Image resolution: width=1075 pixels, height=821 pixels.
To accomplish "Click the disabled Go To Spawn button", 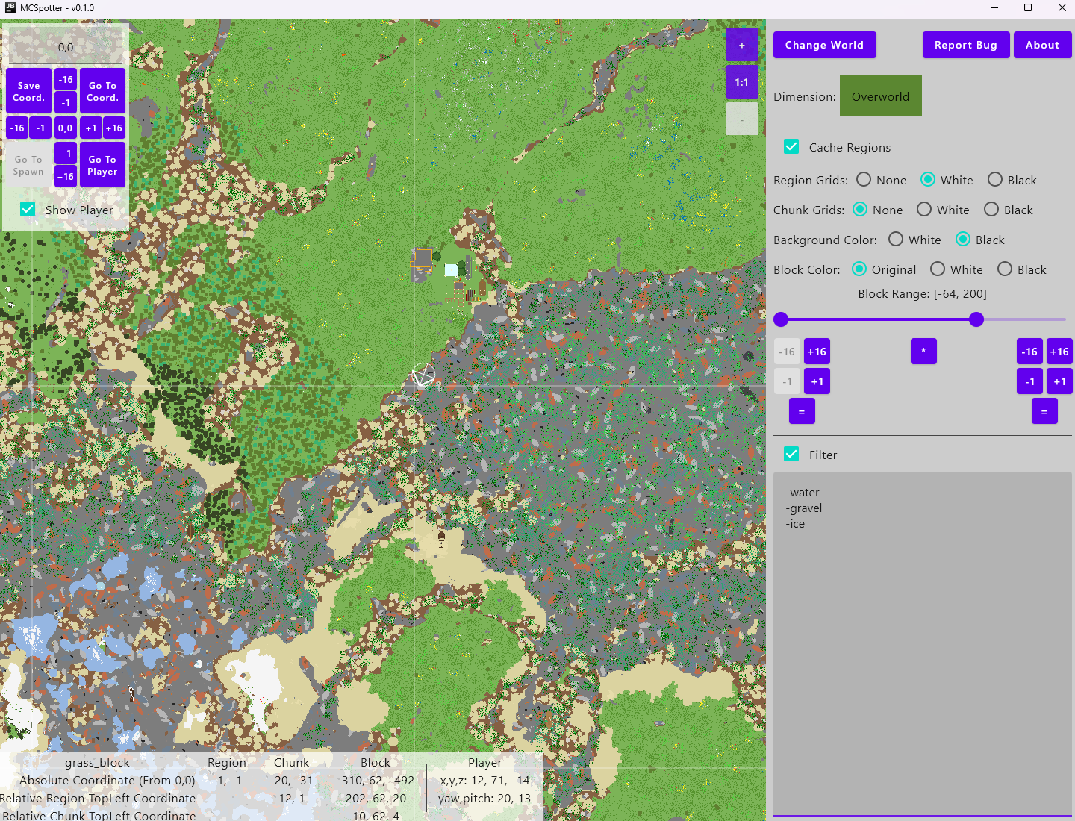I will (28, 165).
